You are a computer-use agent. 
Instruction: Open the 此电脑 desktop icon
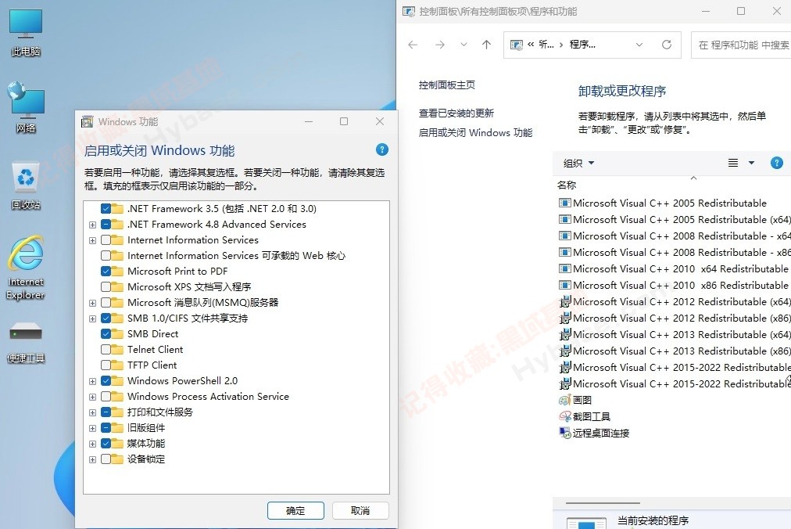tap(25, 33)
